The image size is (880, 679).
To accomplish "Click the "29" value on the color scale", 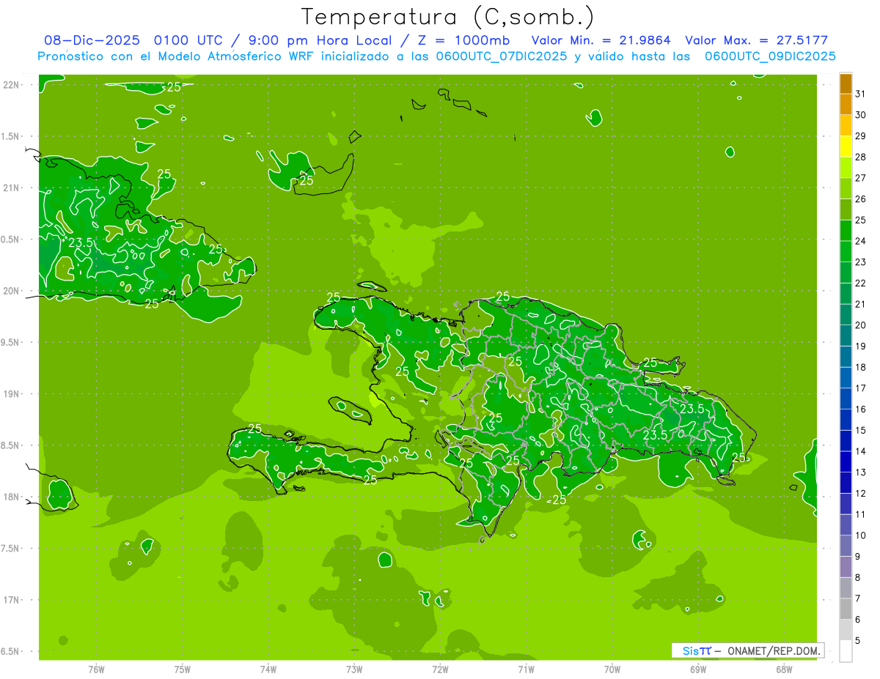I will (861, 136).
